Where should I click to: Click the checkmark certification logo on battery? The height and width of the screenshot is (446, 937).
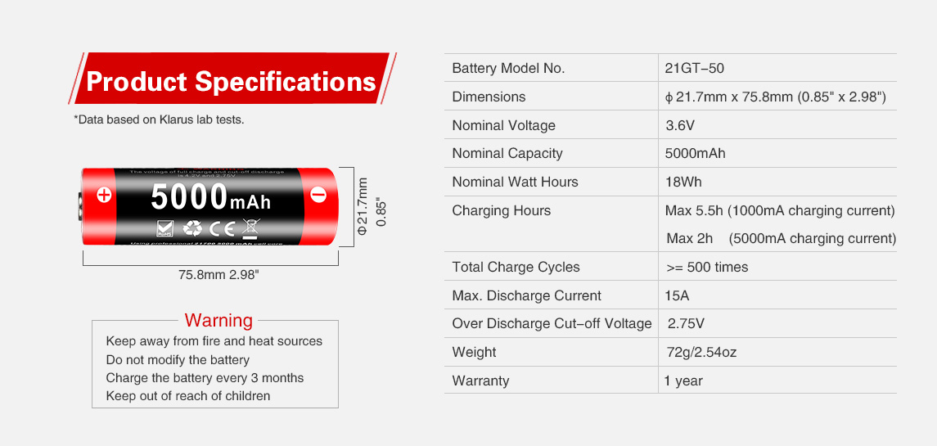[164, 228]
